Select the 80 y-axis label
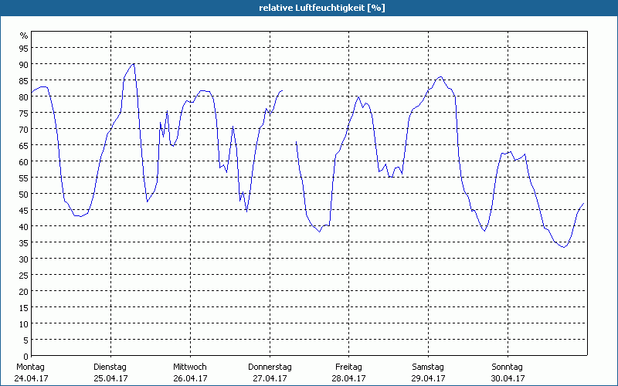This screenshot has height=386, width=618. point(24,96)
